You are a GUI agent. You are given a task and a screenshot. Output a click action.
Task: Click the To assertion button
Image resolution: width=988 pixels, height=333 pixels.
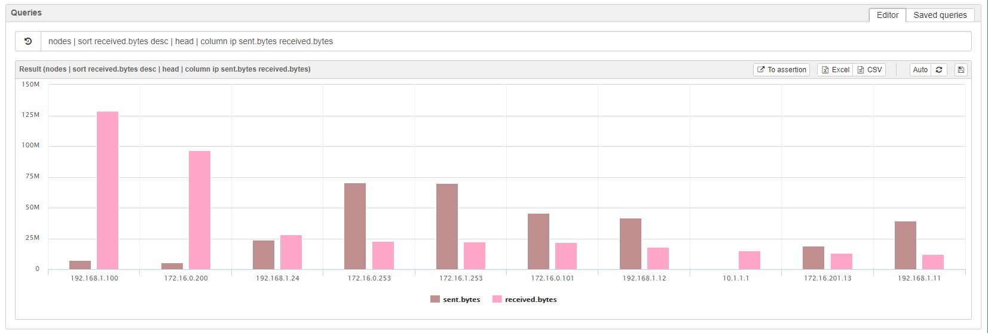(782, 70)
